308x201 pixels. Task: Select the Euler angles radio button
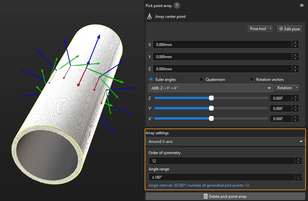tap(151, 80)
